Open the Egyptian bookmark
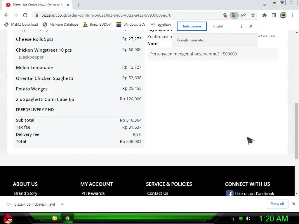This screenshot has width=299, height=224. tap(161, 24)
